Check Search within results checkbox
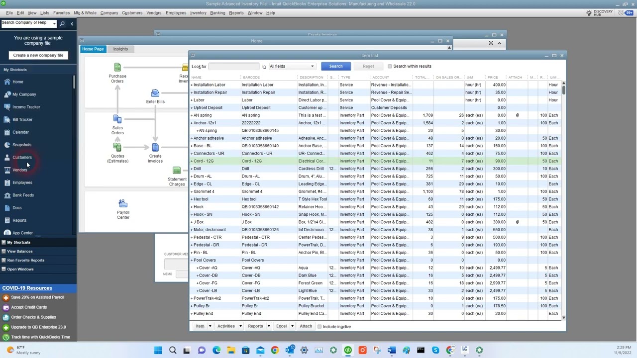 (x=390, y=66)
